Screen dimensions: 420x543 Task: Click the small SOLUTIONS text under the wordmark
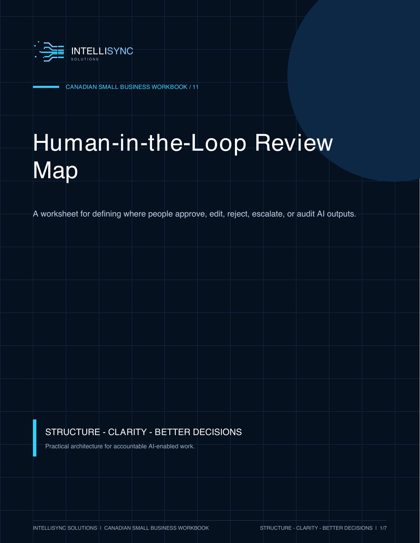pos(85,59)
